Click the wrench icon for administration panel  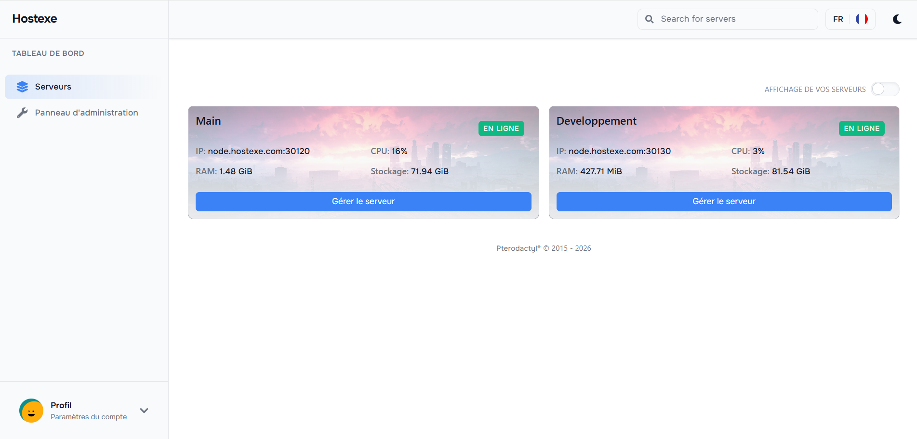(22, 113)
